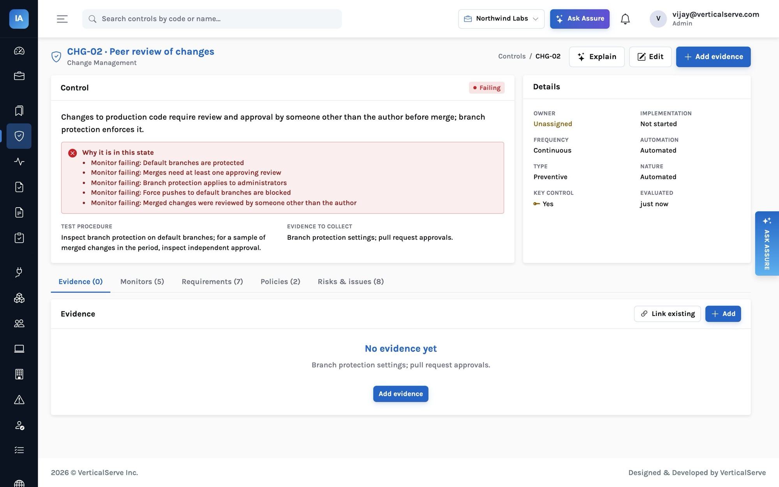Open the vertical ASK ASSURE side panel tab

pyautogui.click(x=767, y=243)
